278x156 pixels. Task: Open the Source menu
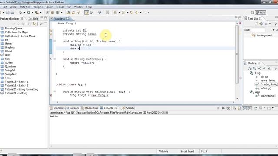coord(13,7)
